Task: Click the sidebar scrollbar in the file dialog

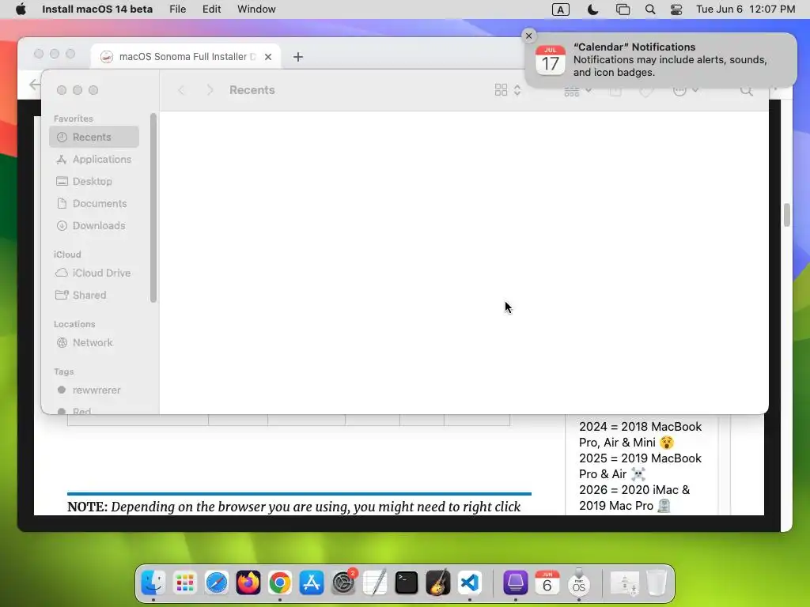Action: (153, 208)
